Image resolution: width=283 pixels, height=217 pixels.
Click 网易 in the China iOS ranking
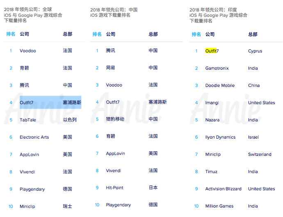(110, 68)
